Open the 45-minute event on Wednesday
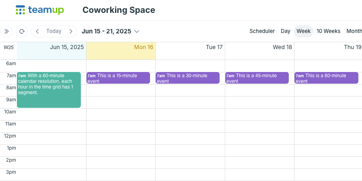The height and width of the screenshot is (181, 362). tap(257, 78)
